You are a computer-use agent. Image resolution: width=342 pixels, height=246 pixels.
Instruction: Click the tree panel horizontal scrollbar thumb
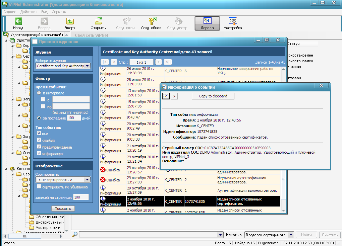25,236
